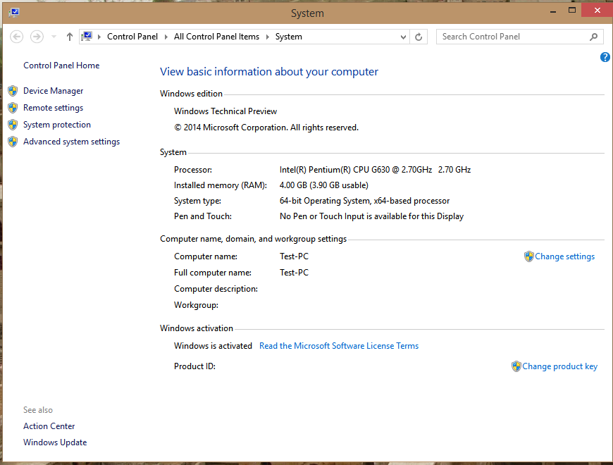Refresh the System page

pyautogui.click(x=419, y=37)
